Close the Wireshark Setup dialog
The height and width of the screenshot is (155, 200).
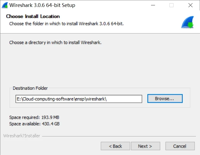coord(190,5)
